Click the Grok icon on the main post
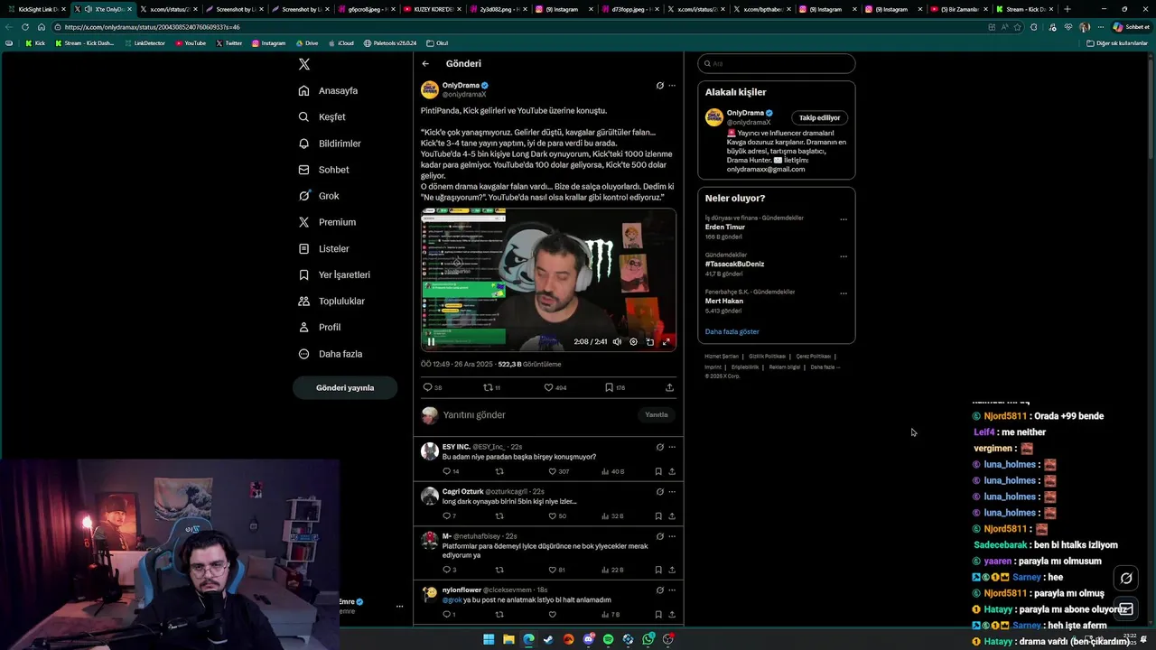The image size is (1156, 650). pyautogui.click(x=659, y=86)
